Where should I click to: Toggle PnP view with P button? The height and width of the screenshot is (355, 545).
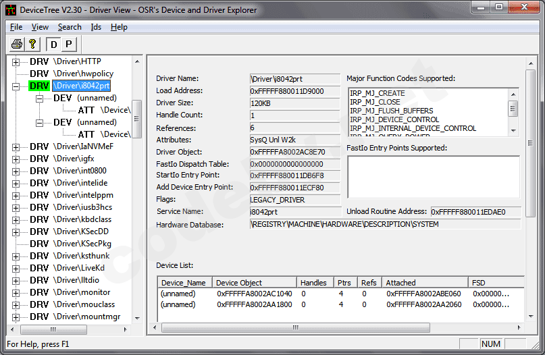[x=68, y=45]
